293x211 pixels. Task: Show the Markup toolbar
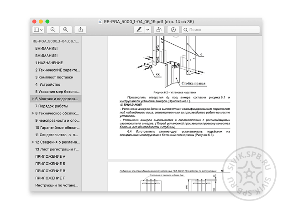[x=173, y=30]
